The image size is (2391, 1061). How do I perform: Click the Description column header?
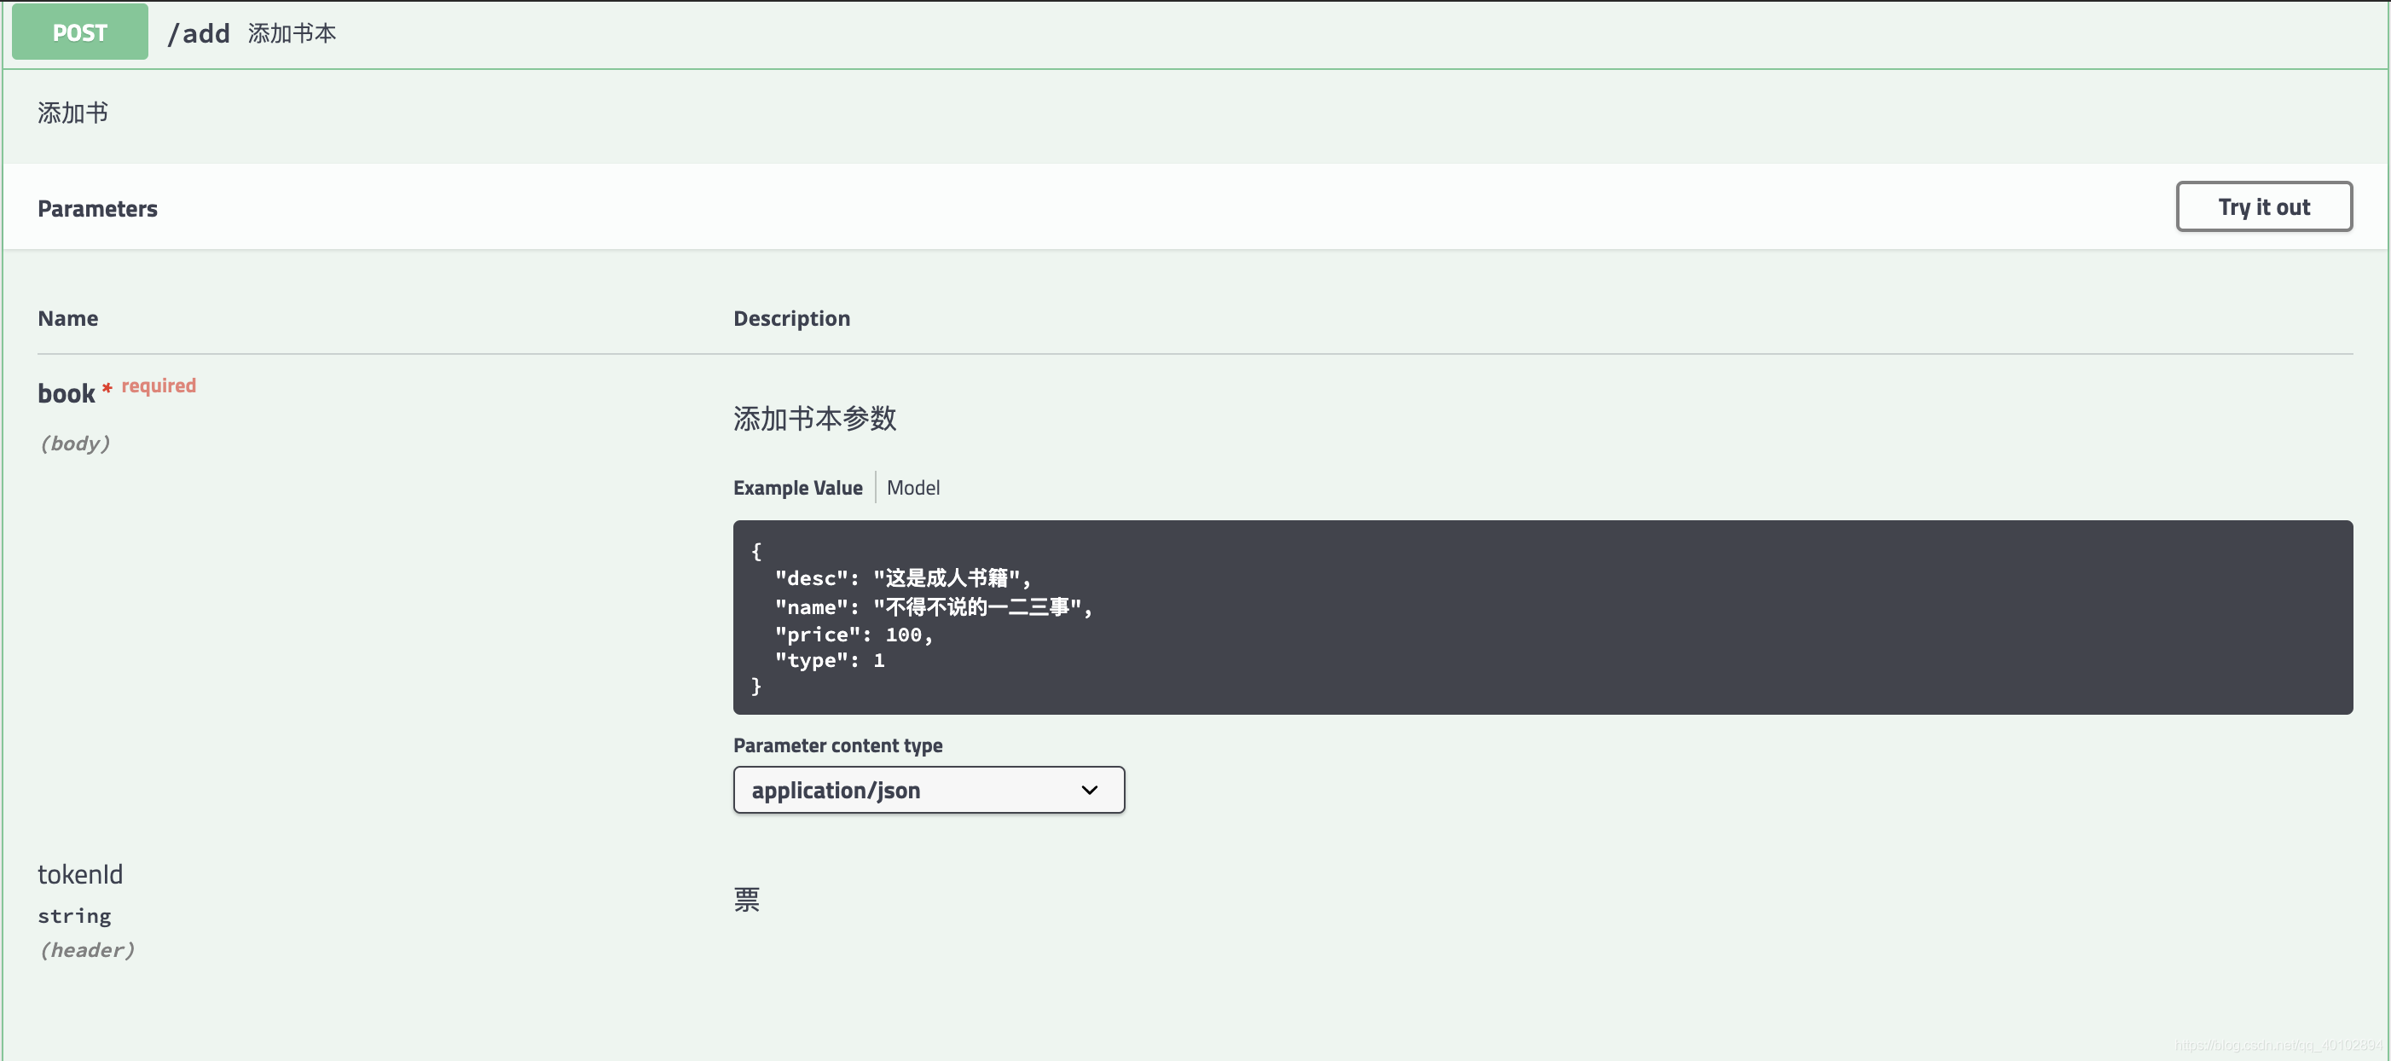(790, 318)
